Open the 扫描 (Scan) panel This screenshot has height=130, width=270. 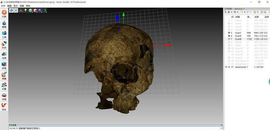(x=4, y=14)
